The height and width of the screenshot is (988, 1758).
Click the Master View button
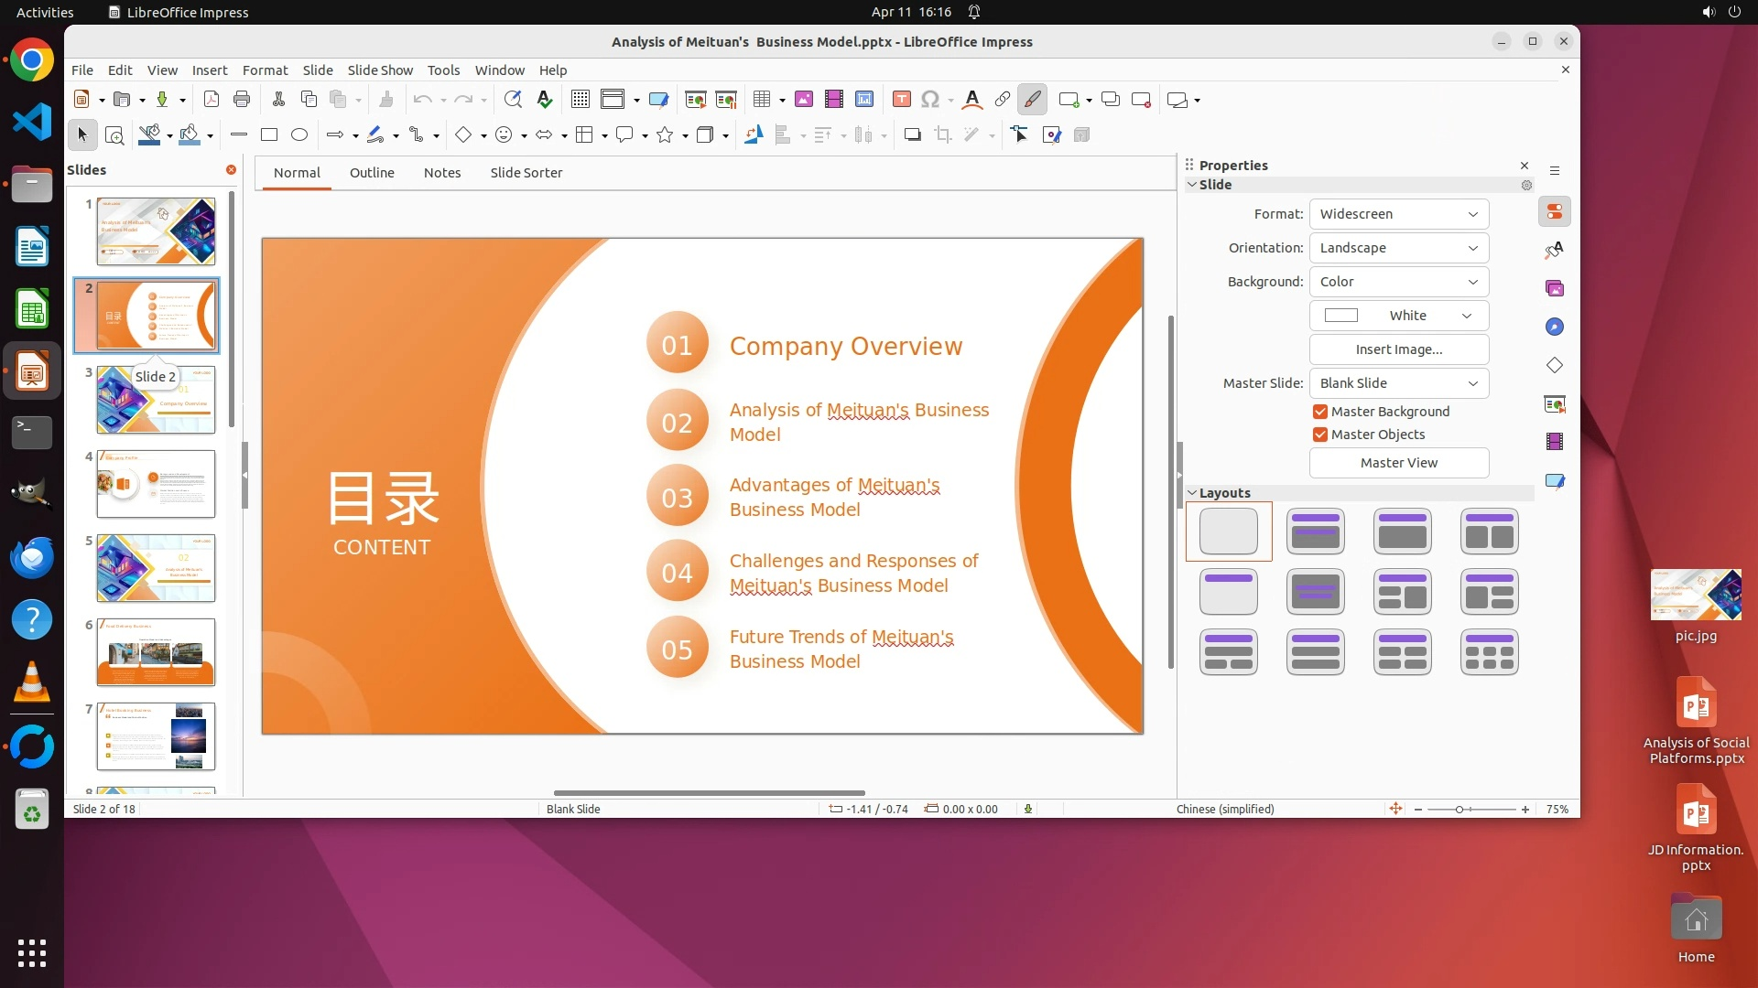coord(1398,463)
